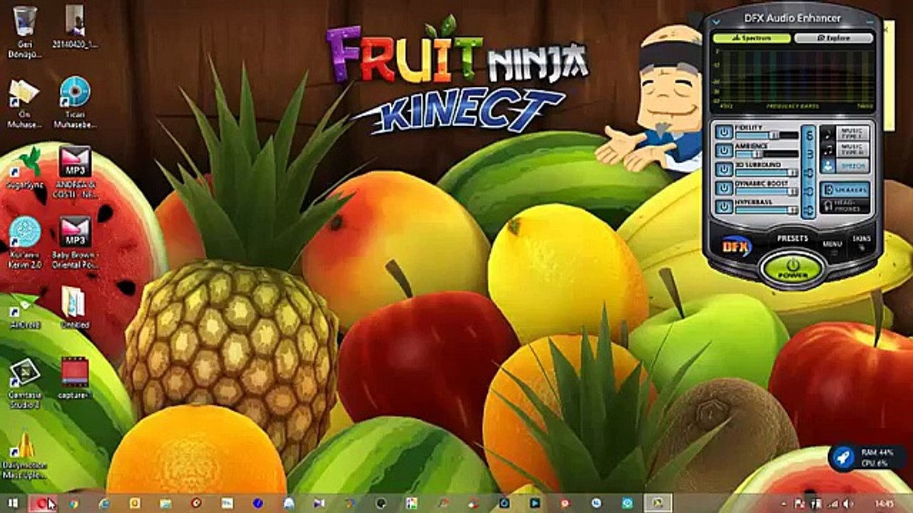Open the 20140420 image file on the desktop

tap(74, 26)
